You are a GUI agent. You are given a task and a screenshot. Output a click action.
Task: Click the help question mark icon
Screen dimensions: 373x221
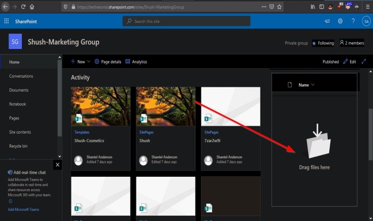click(353, 21)
